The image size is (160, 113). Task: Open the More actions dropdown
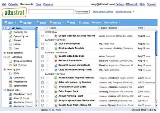pos(111,22)
